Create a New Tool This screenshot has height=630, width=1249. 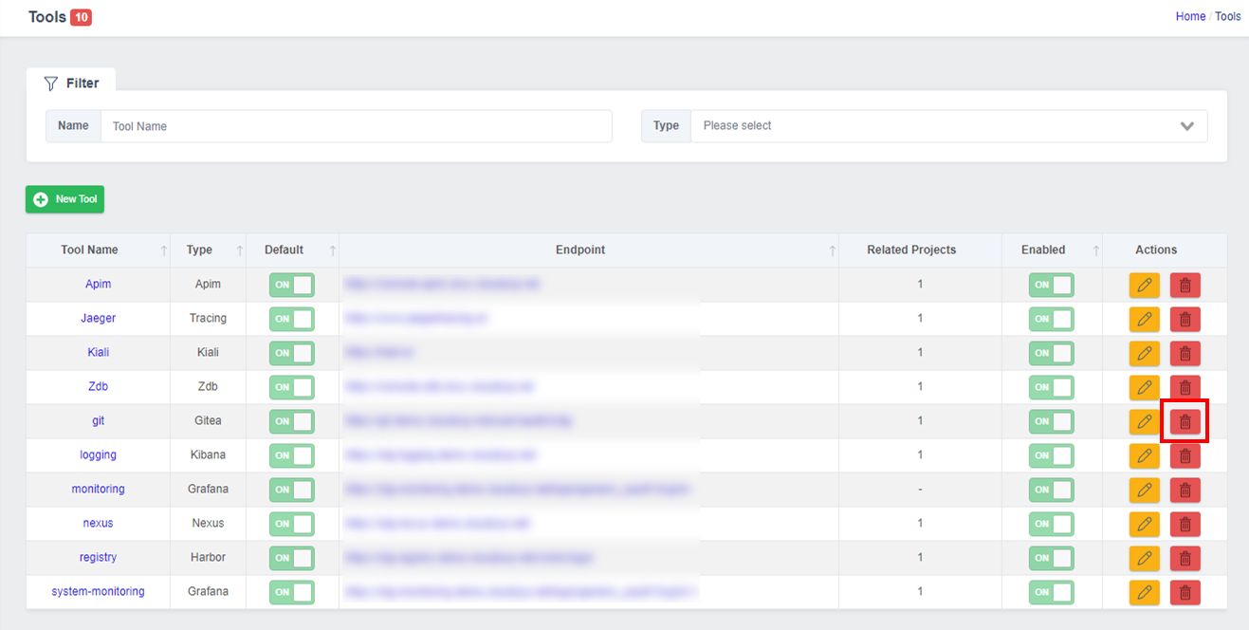click(64, 199)
